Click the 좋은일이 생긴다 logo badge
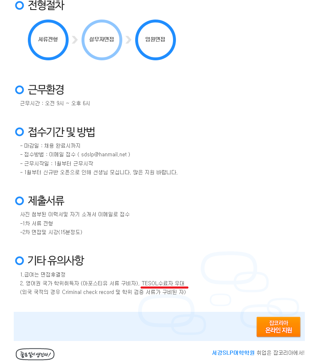The image size is (319, 363). [35, 354]
